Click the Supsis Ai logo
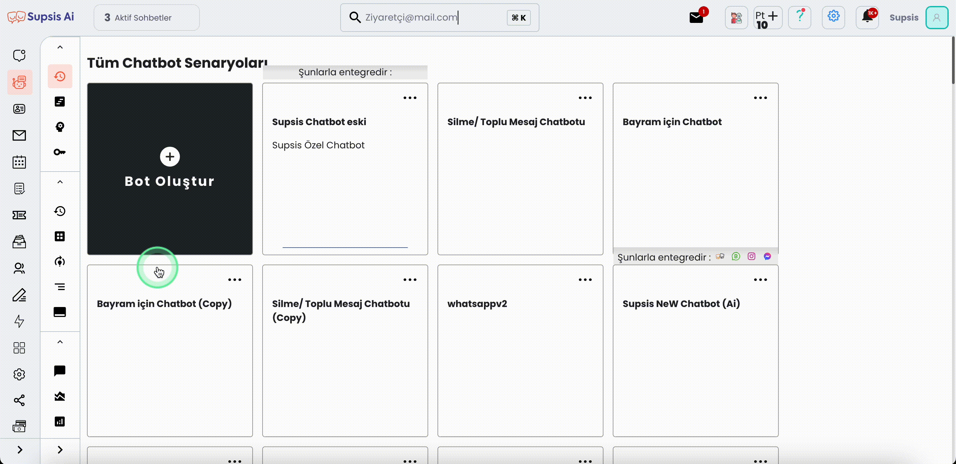This screenshot has height=464, width=956. point(41,17)
